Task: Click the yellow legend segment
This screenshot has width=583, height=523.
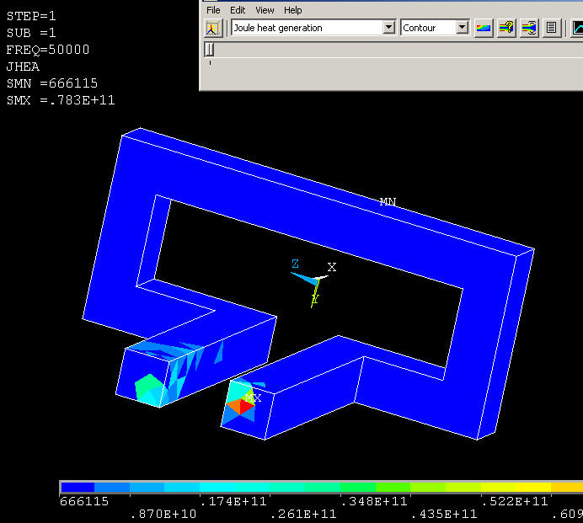Action: click(533, 487)
